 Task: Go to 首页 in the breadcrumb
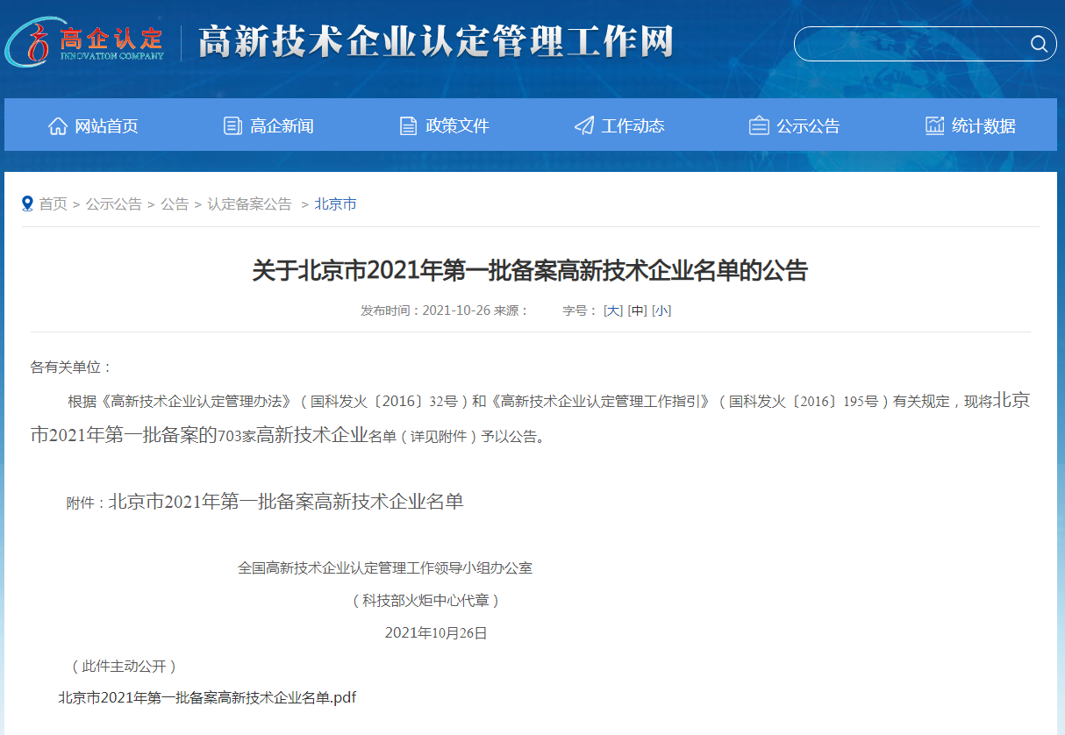53,204
